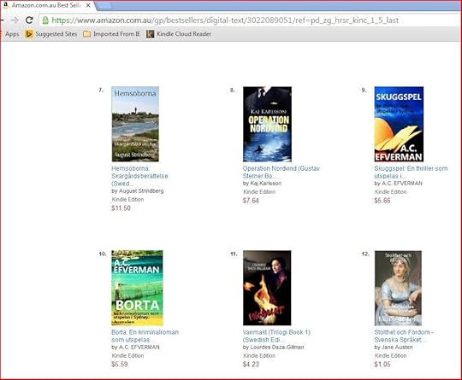
Task: Open the Operation Nordvind book cover
Action: 267,124
